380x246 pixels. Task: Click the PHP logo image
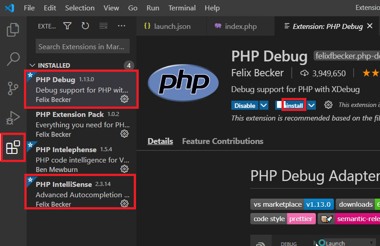(183, 83)
